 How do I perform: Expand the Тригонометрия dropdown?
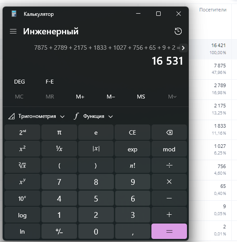point(36,116)
